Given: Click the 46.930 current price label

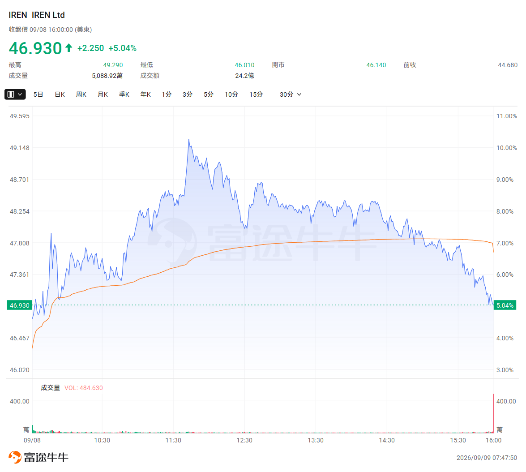Looking at the screenshot, I should (x=20, y=305).
